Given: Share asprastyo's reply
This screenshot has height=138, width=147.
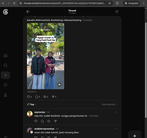Looking at the screenshot, I should 55,121.
